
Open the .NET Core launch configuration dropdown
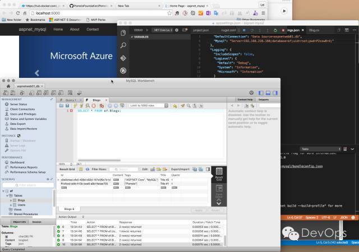[163, 30]
